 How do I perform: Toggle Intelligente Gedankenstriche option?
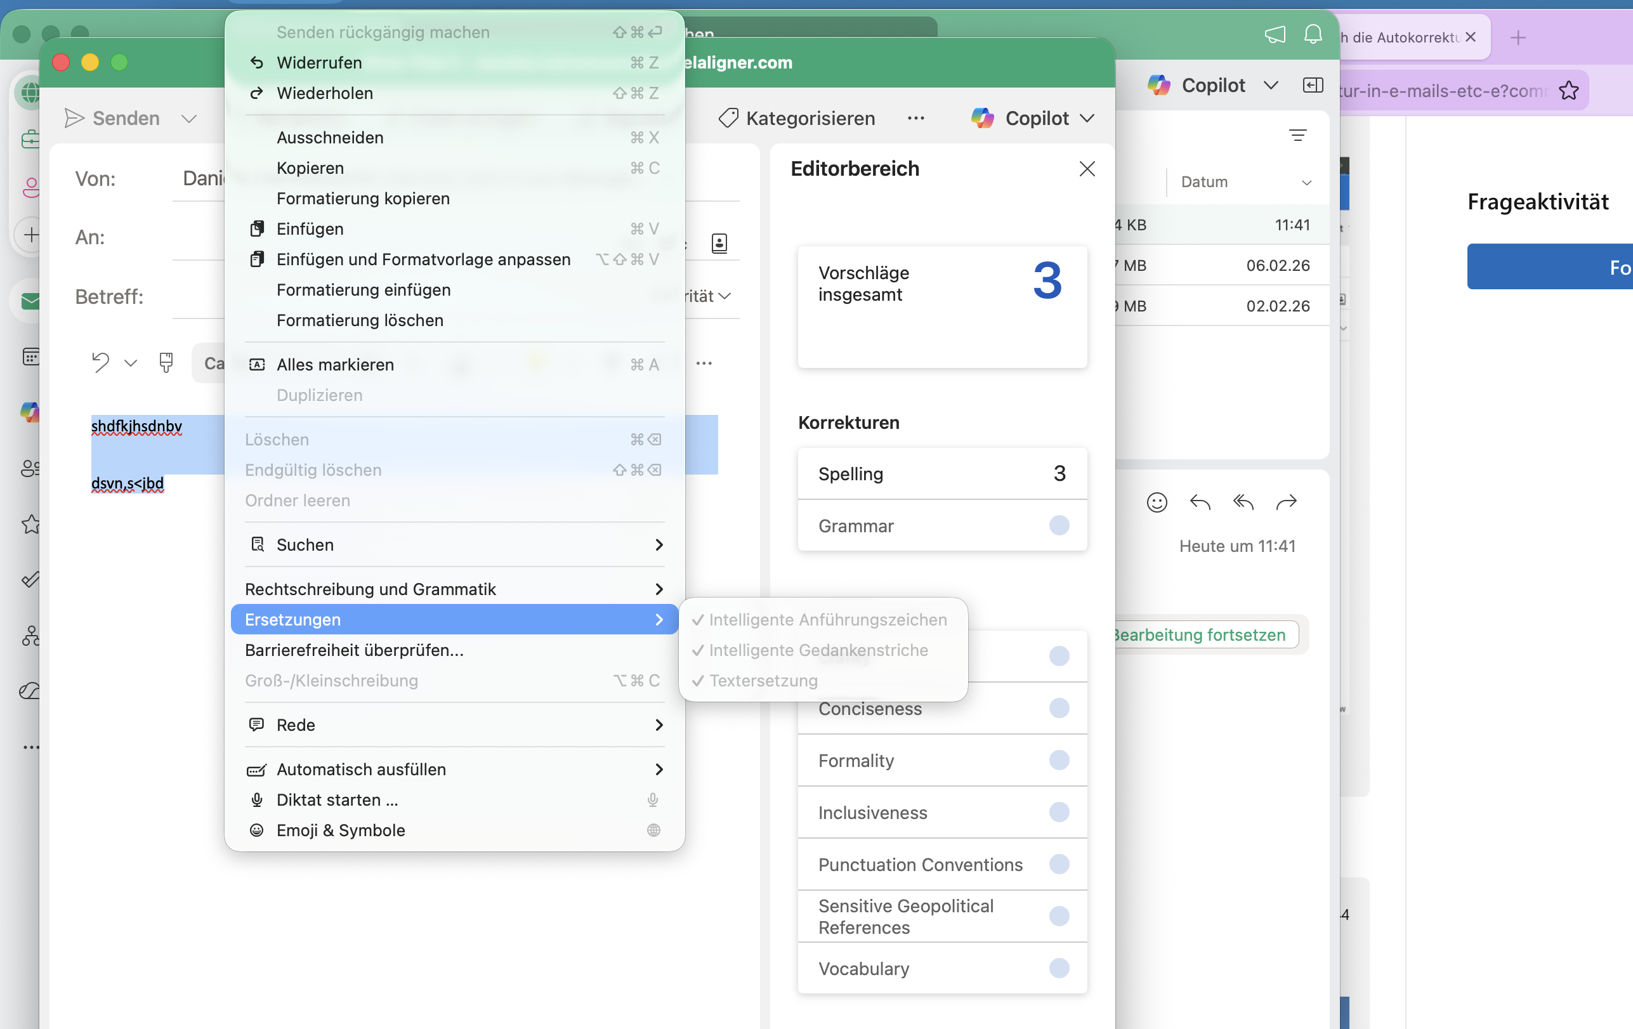818,650
